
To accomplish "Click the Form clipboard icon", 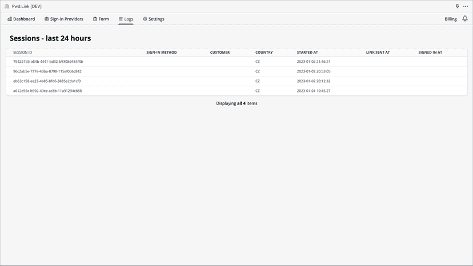I will [95, 19].
